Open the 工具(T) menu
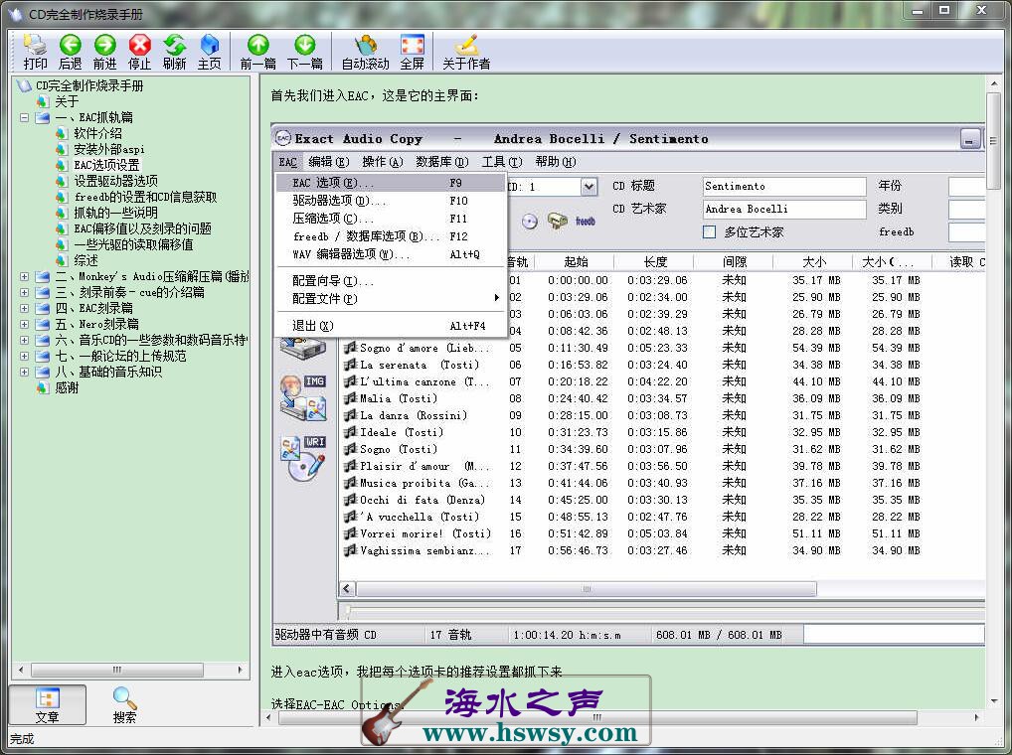1012x755 pixels. (501, 162)
